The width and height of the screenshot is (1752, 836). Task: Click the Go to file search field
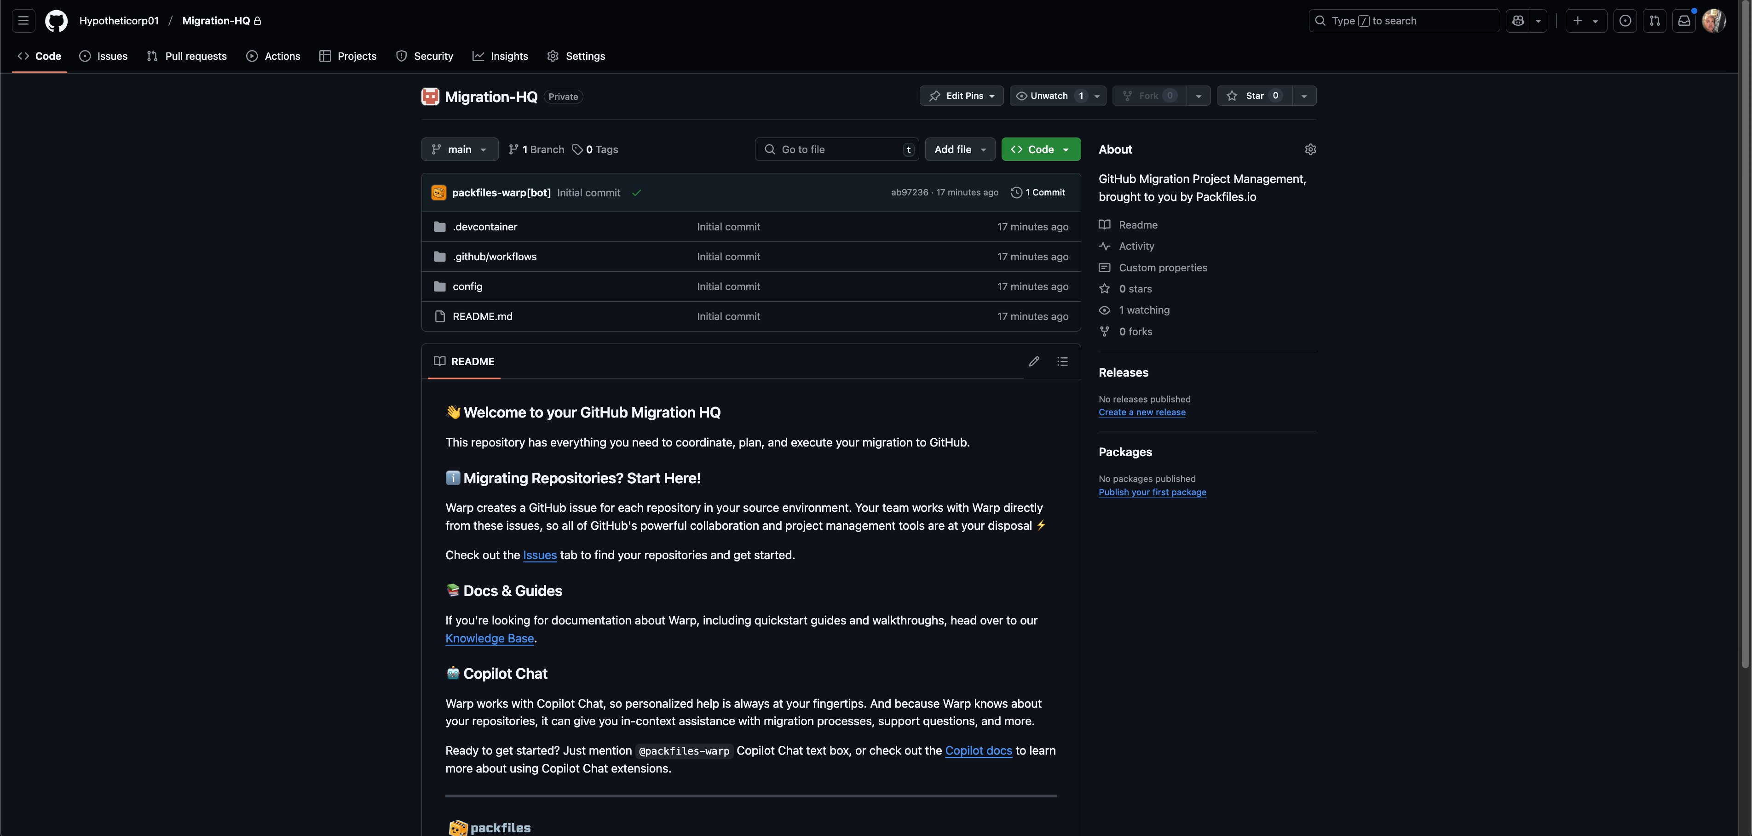click(x=836, y=149)
